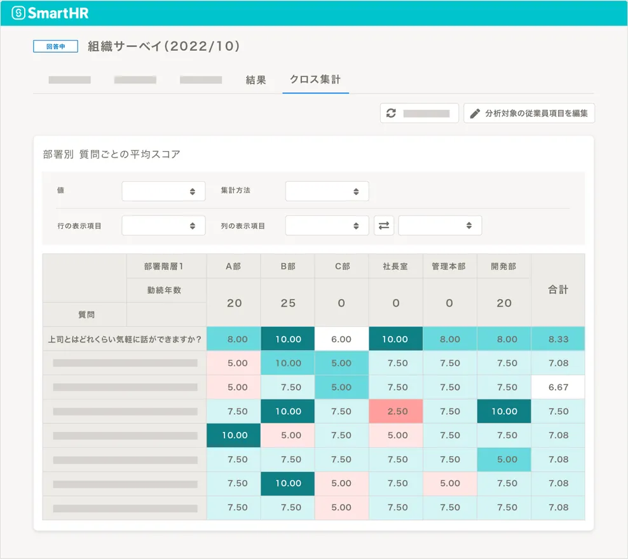
Task: Open the 値 dropdown
Action: click(163, 191)
